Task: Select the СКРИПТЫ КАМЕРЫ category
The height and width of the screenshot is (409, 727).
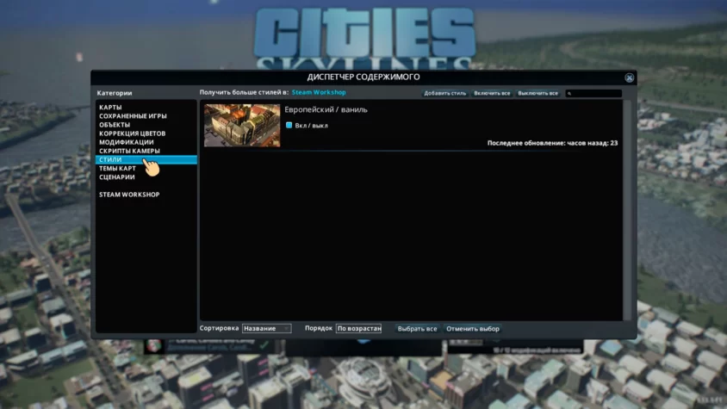Action: tap(129, 151)
